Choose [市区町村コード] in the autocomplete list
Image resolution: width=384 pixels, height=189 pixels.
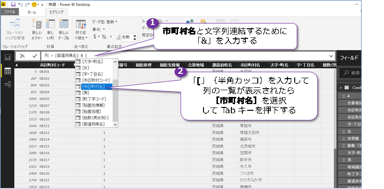[x=94, y=80]
